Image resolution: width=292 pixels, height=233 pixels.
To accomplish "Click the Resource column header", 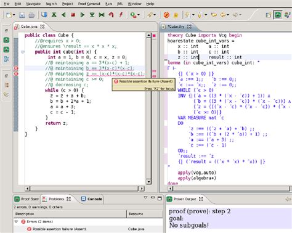I will tap(145, 214).
